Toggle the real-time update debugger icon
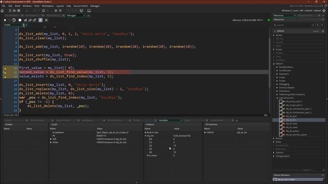Screen dimensions: 328x184 (x=40, y=20)
